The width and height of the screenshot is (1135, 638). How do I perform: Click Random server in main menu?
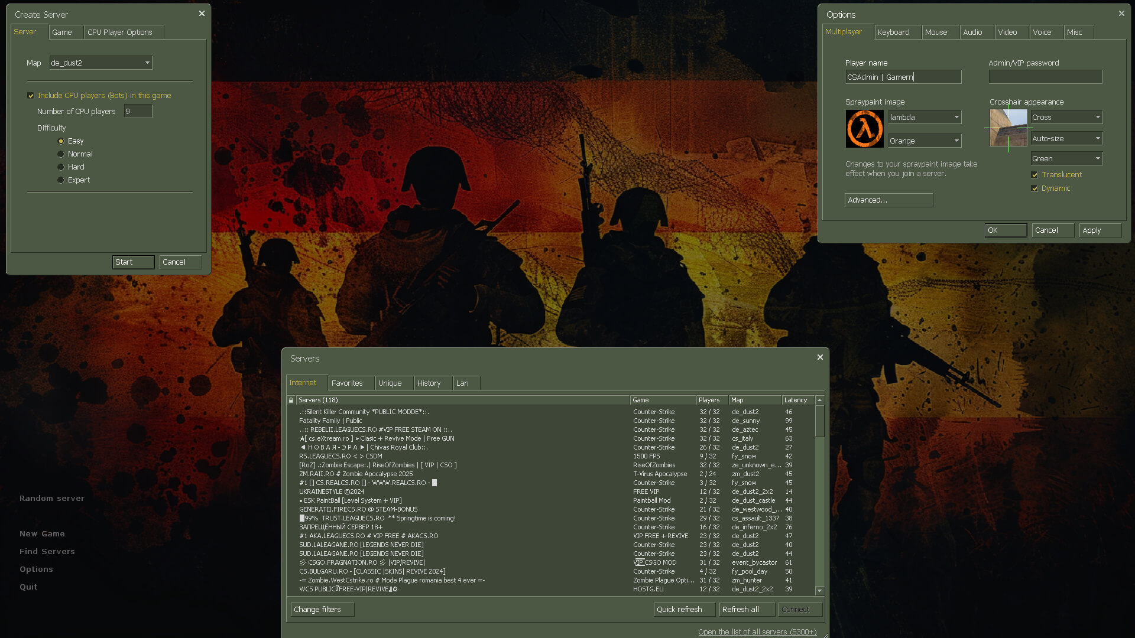coord(52,498)
